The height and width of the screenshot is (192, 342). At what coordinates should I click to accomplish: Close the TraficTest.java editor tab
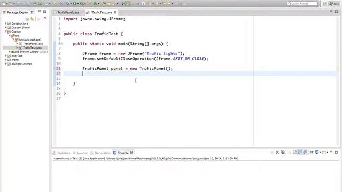click(115, 12)
